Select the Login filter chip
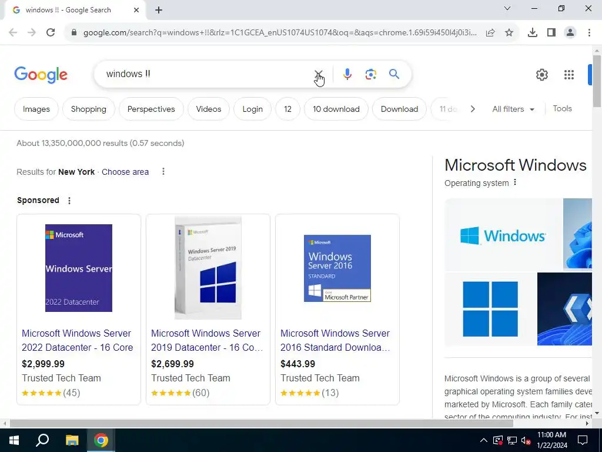 click(x=253, y=109)
